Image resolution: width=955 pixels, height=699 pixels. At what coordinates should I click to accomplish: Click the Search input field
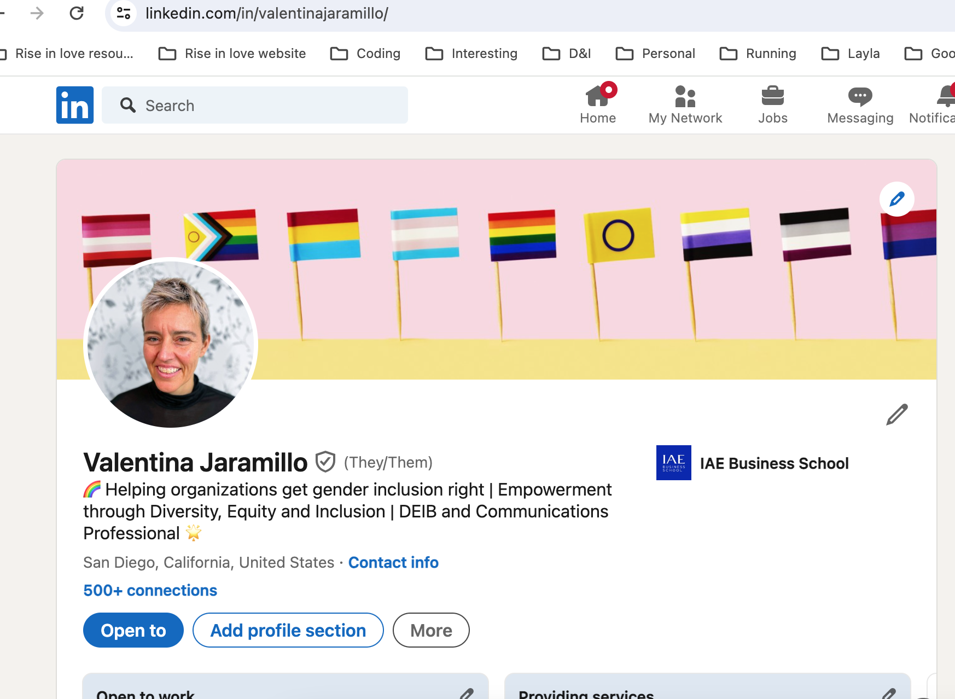point(255,105)
